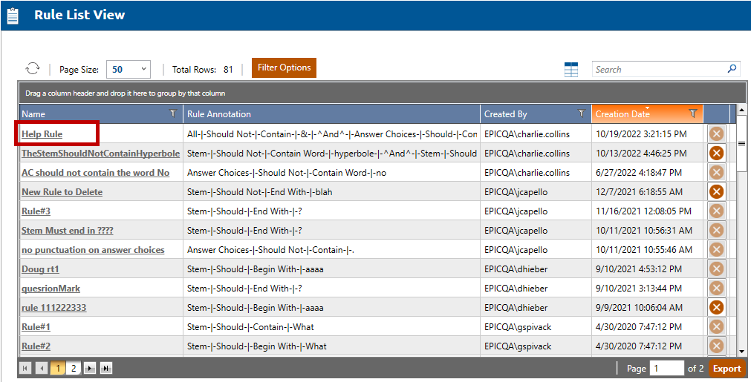Sort by the Creation Date column header
The image size is (751, 382).
(x=622, y=114)
